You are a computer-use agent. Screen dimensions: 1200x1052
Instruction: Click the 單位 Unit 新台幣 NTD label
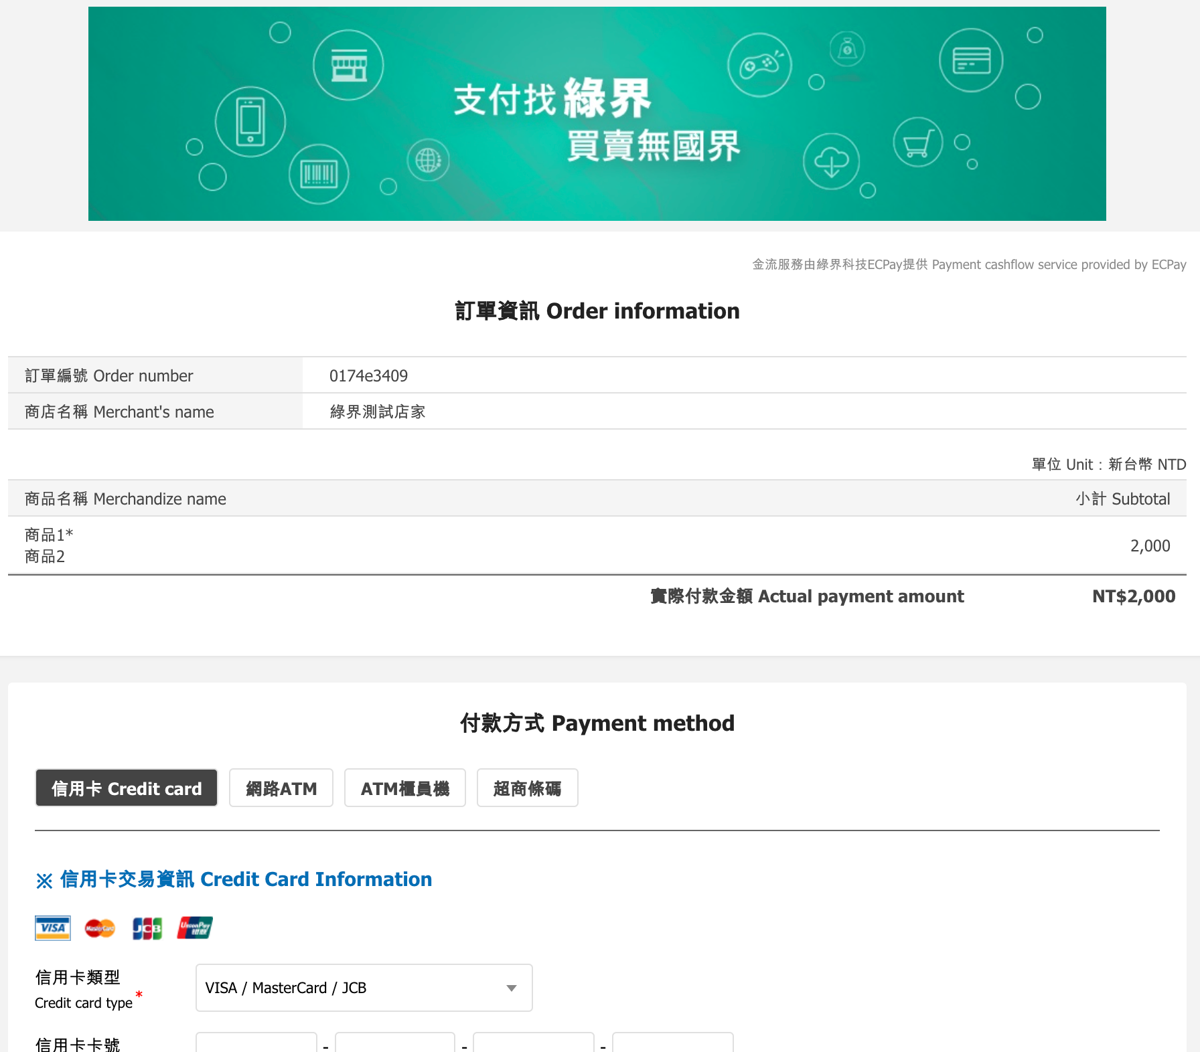coord(1109,464)
